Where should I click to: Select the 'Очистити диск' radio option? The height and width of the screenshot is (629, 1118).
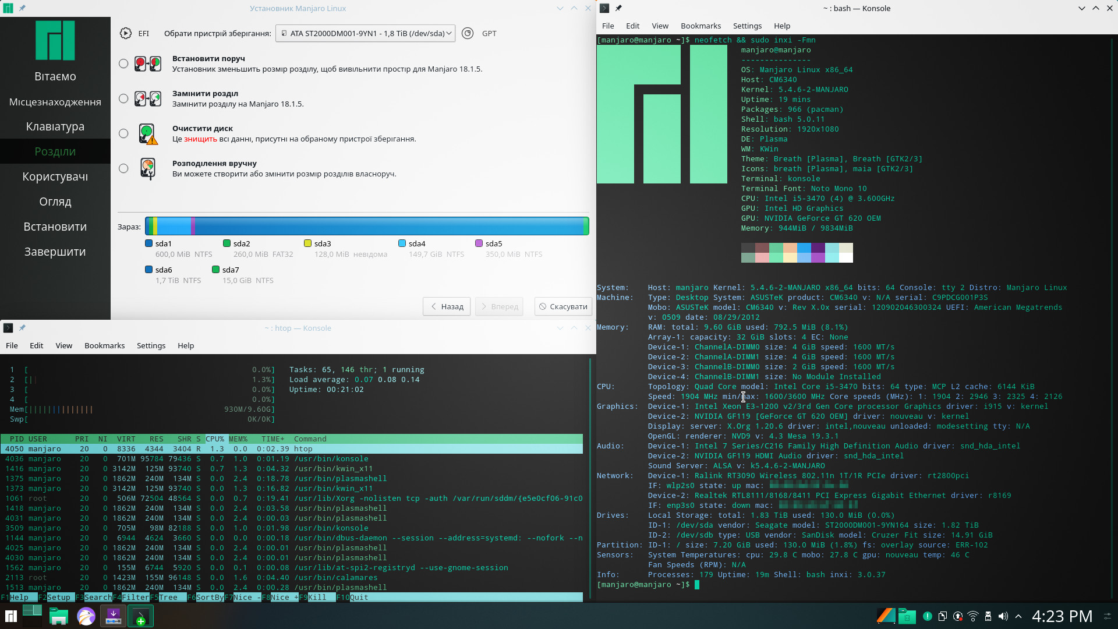(x=123, y=133)
